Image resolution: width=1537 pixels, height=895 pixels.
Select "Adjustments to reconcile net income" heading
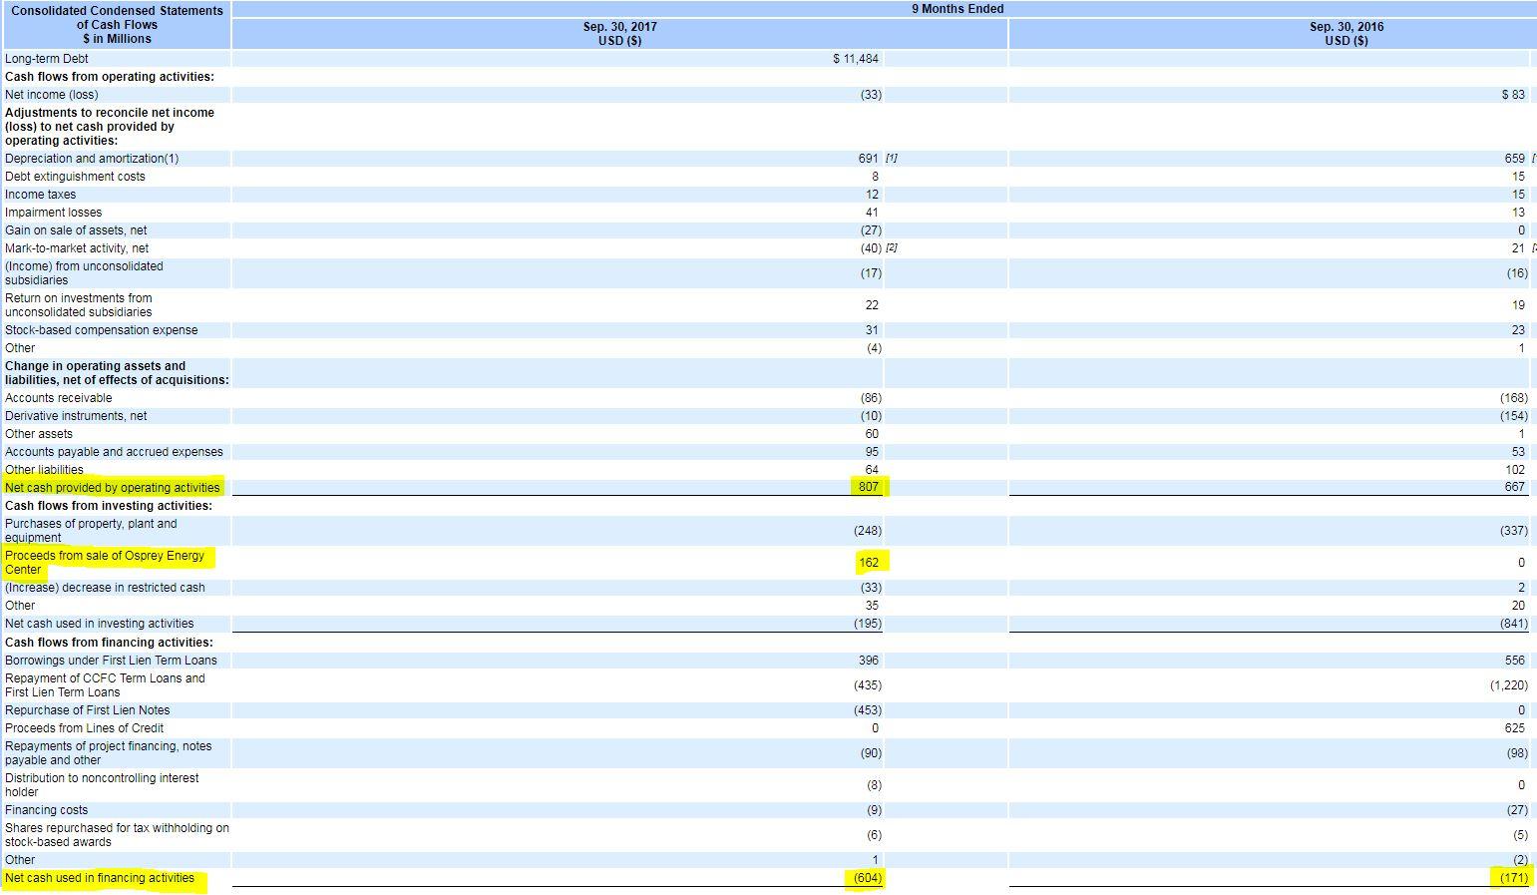click(x=110, y=127)
